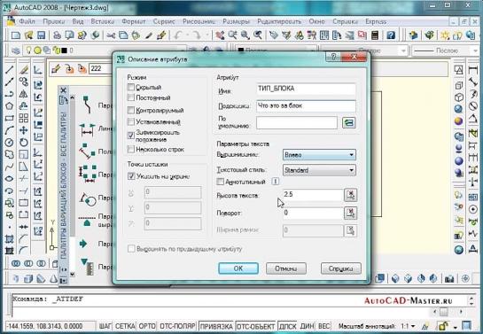Click the Имя field with ТИП_БЛОКА
This screenshot has height=334, width=483.
(x=306, y=89)
